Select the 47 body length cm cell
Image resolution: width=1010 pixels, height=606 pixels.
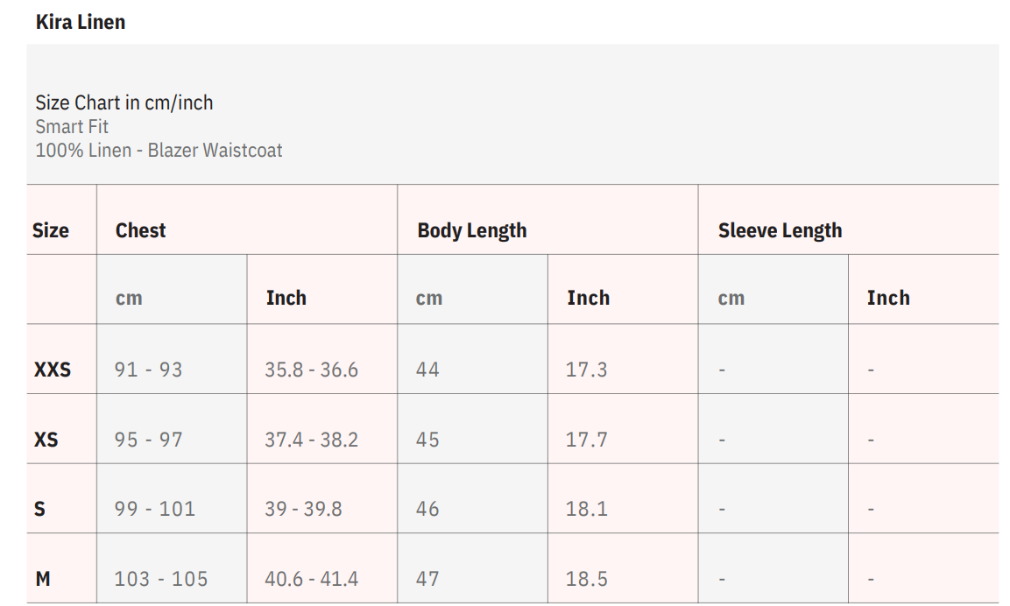427,579
